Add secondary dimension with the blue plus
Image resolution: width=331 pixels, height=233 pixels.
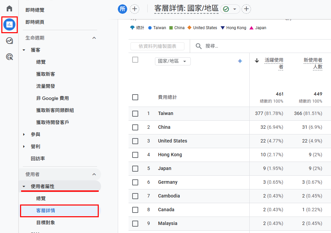(240, 61)
